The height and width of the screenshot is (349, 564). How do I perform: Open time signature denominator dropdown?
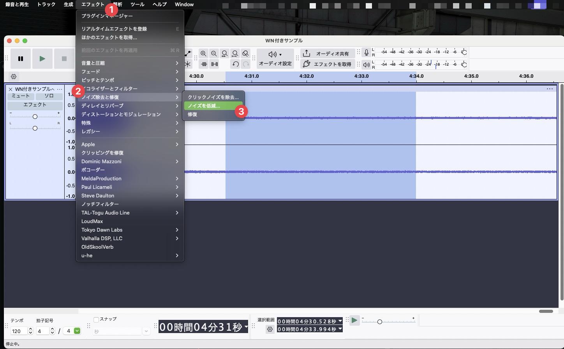(77, 331)
